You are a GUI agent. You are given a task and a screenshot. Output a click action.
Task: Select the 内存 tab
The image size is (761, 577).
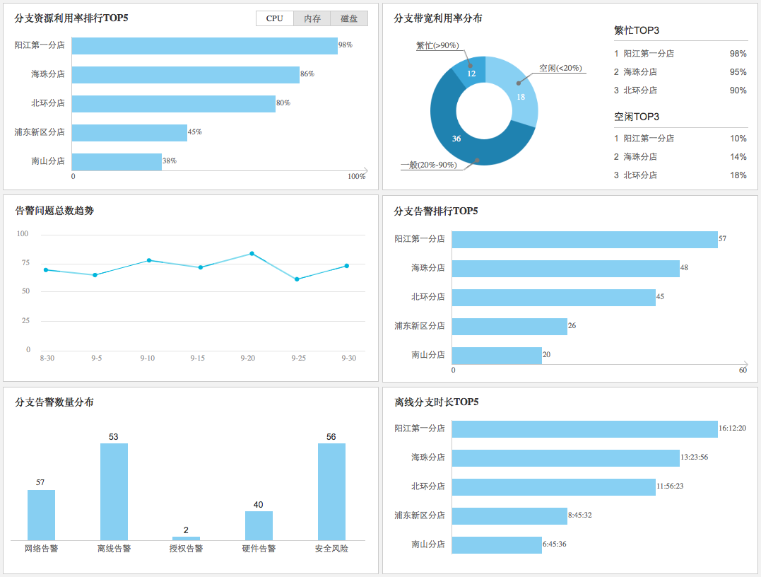(x=312, y=18)
